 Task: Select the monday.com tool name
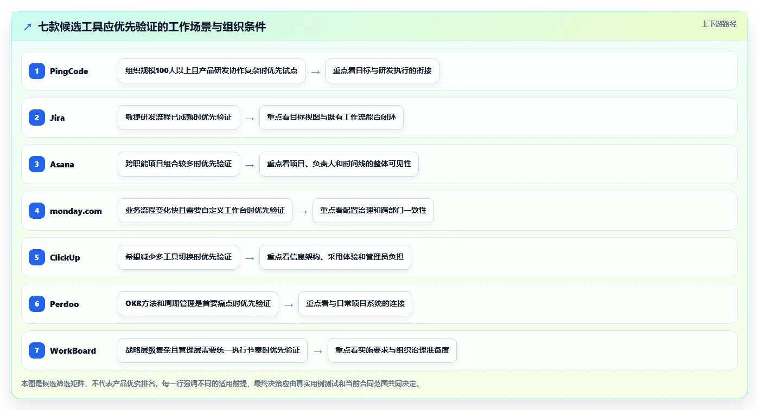[x=76, y=211]
